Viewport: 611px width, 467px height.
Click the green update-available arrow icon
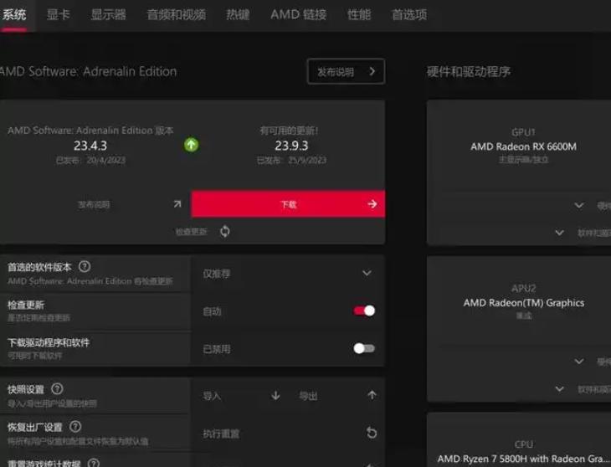(x=191, y=145)
